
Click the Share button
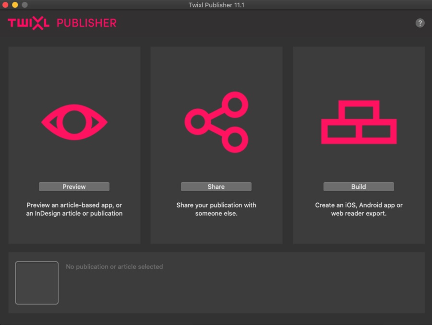216,186
